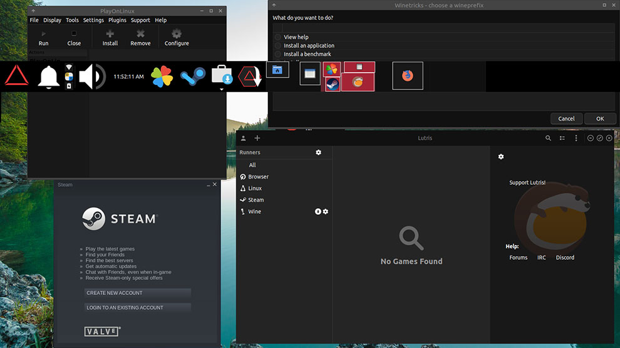Image resolution: width=620 pixels, height=348 pixels.
Task: Open Lutris Forums link
Action: click(x=519, y=257)
